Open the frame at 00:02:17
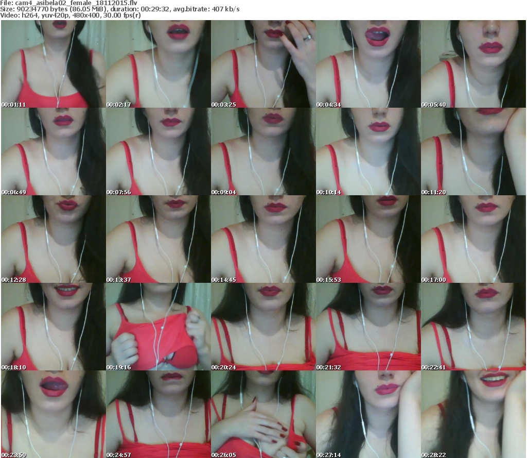 pos(159,64)
